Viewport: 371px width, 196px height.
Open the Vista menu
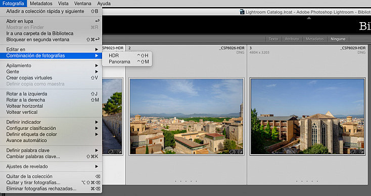click(x=63, y=4)
